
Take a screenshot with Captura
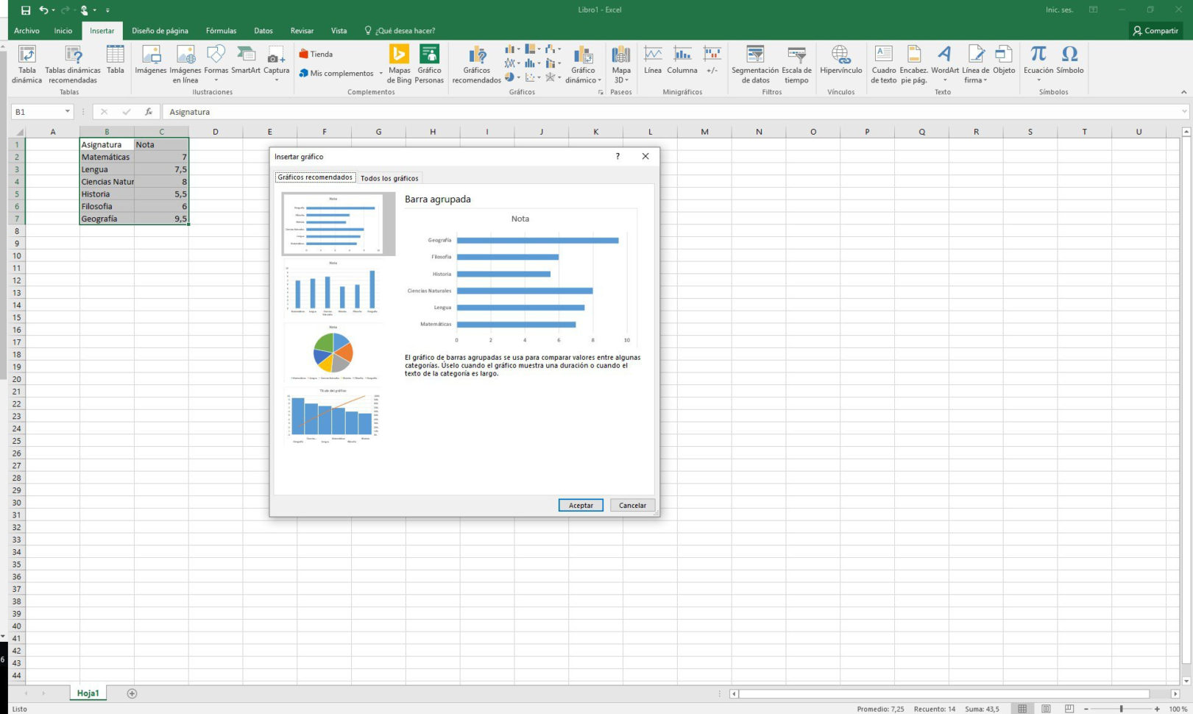tap(276, 65)
